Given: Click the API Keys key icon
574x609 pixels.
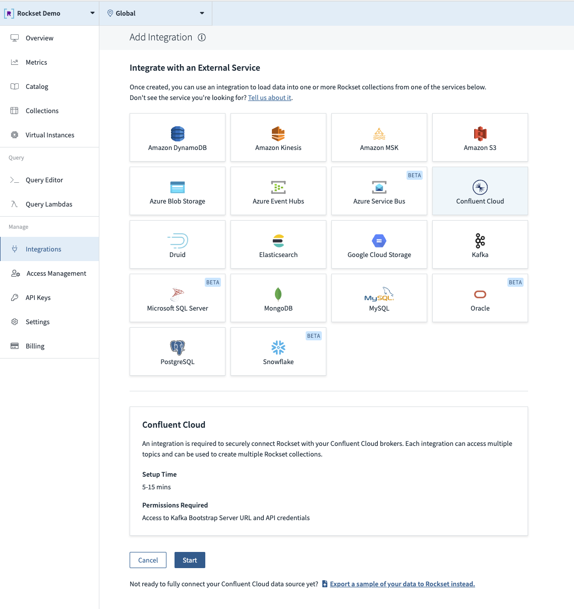Looking at the screenshot, I should 15,297.
